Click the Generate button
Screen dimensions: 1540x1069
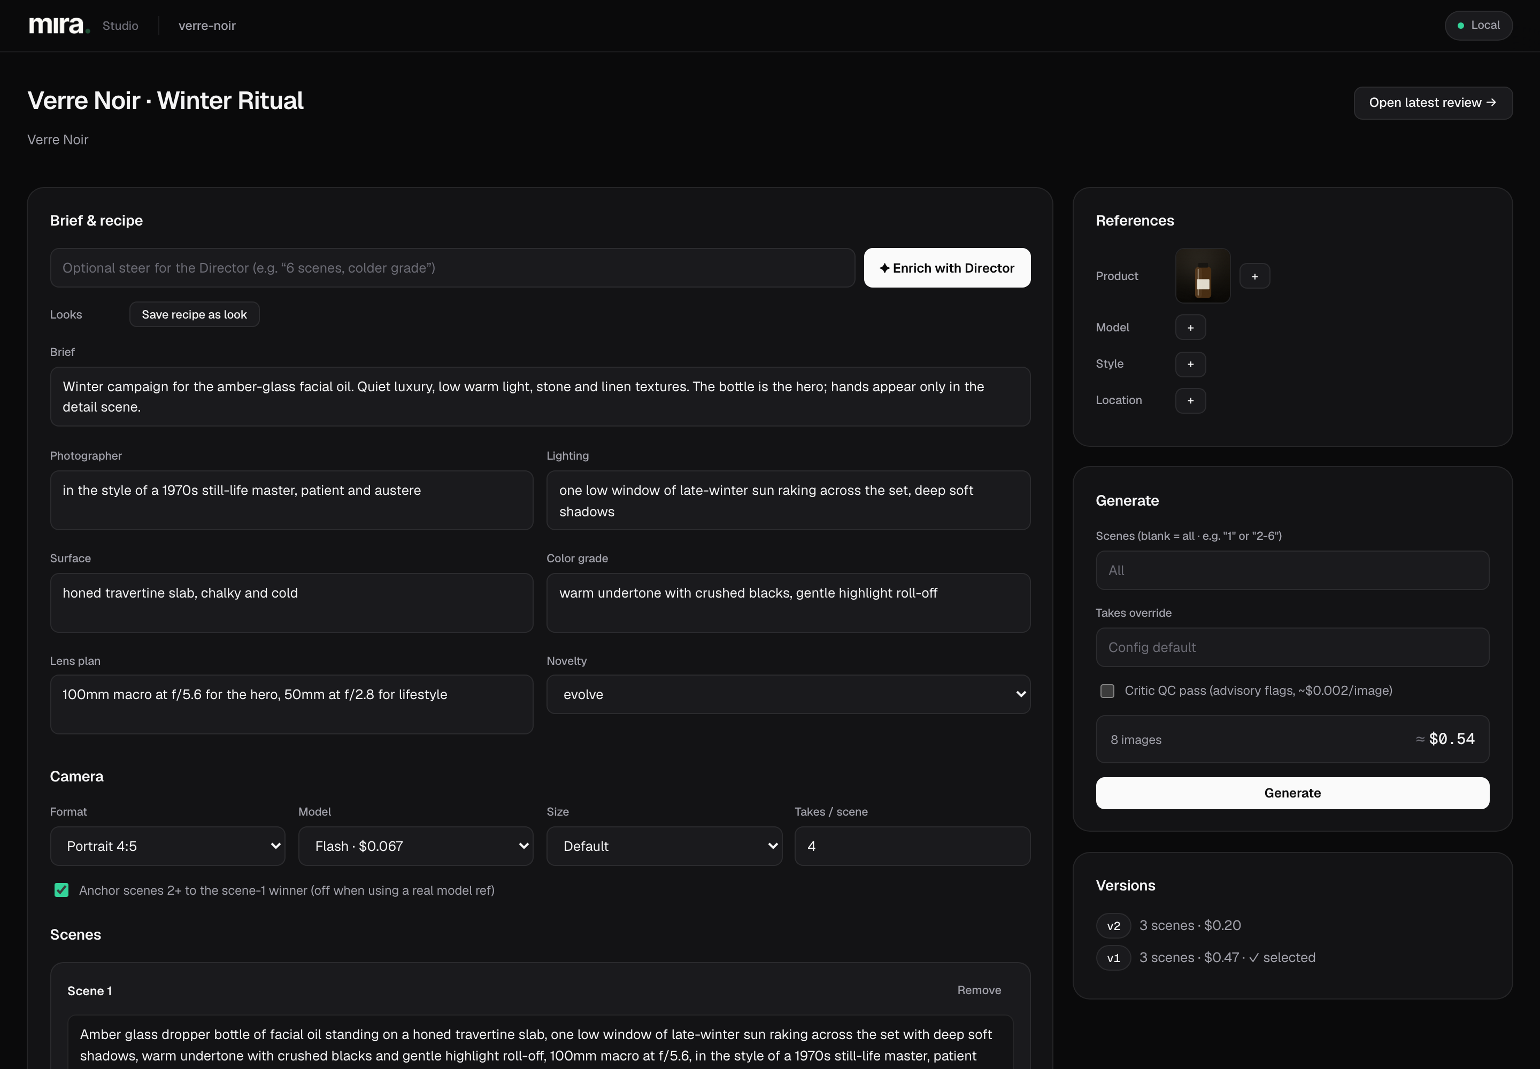click(x=1292, y=793)
